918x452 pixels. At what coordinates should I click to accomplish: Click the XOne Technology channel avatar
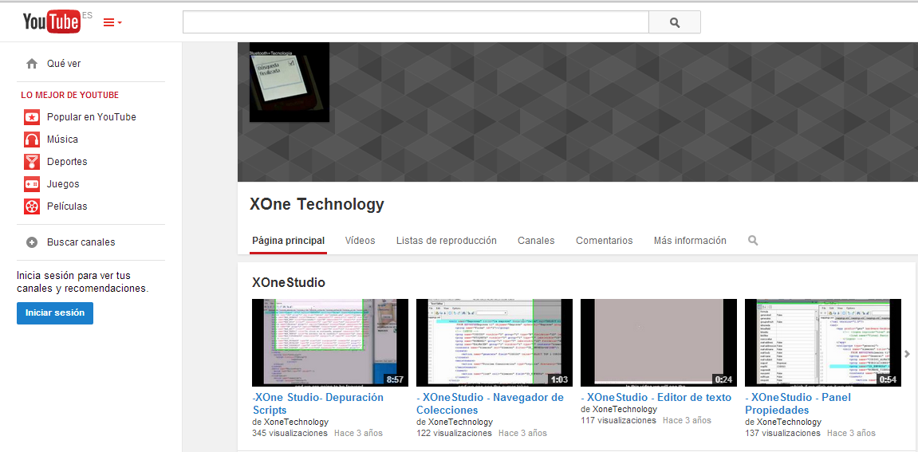[x=290, y=82]
